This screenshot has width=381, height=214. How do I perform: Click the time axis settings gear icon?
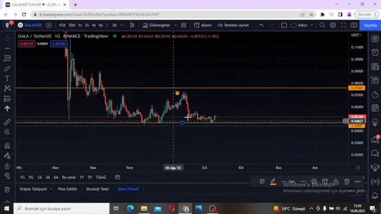(x=358, y=168)
